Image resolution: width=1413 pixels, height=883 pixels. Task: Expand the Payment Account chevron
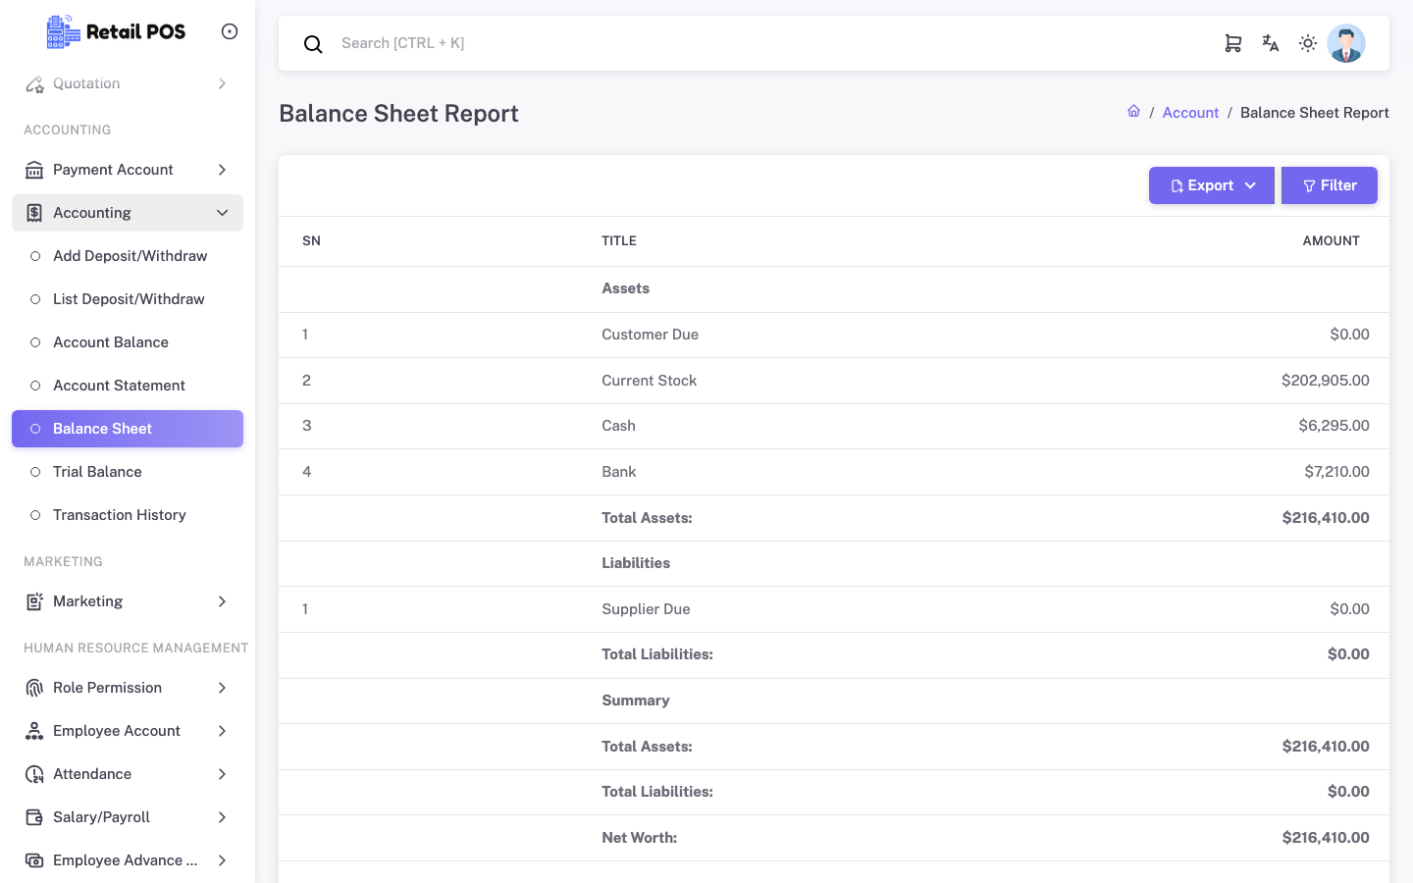click(223, 170)
